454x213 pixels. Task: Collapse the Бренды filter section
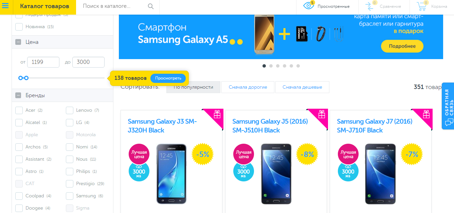pos(18,95)
